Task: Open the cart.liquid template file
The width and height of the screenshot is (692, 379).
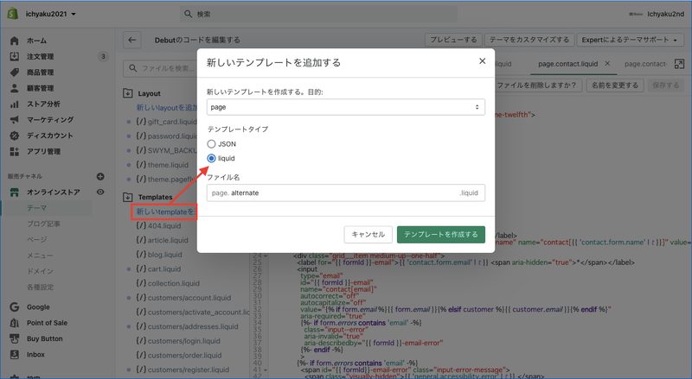Action: point(158,268)
